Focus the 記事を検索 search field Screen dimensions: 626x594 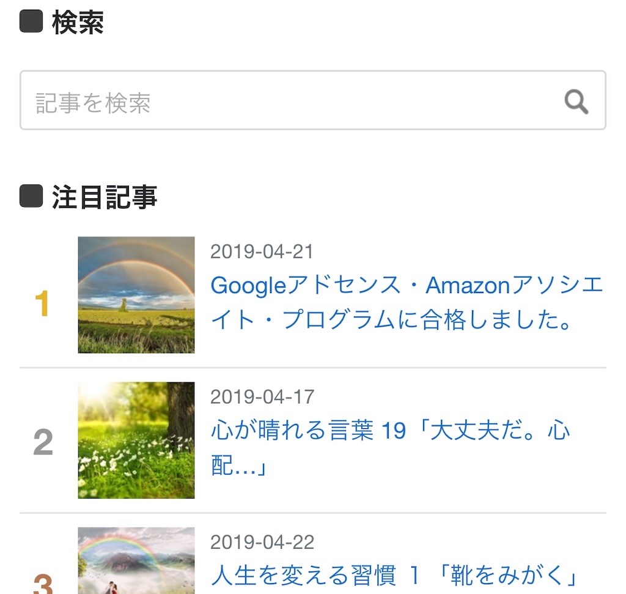287,101
